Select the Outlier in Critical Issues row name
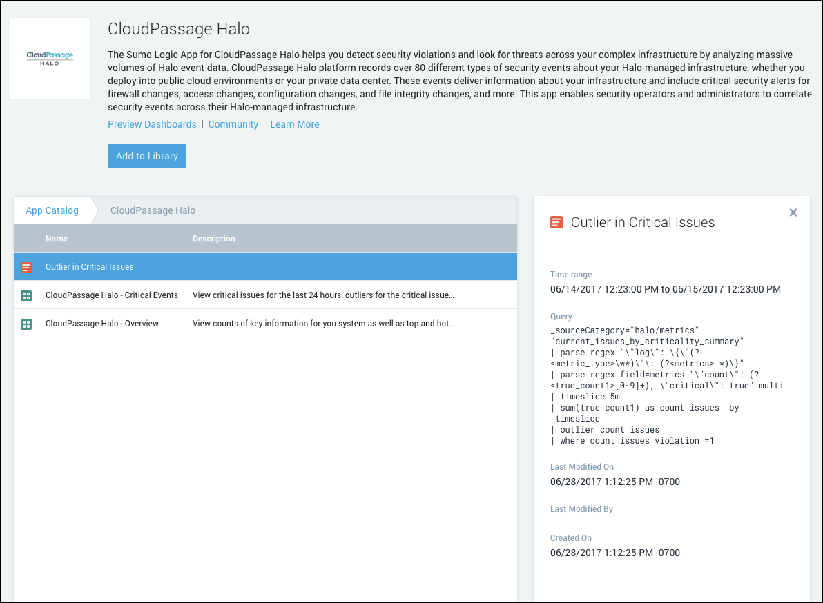Screen dimensions: 823x603 click(x=90, y=267)
